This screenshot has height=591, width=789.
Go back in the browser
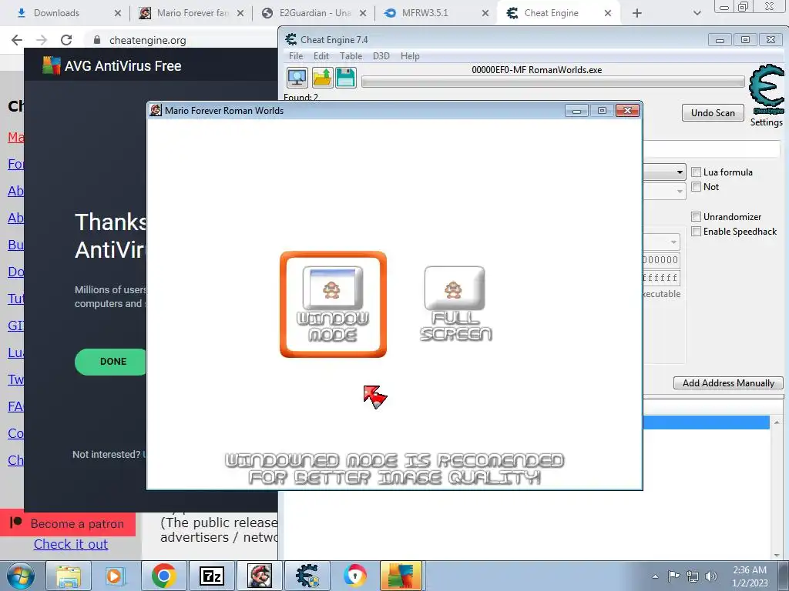click(17, 40)
